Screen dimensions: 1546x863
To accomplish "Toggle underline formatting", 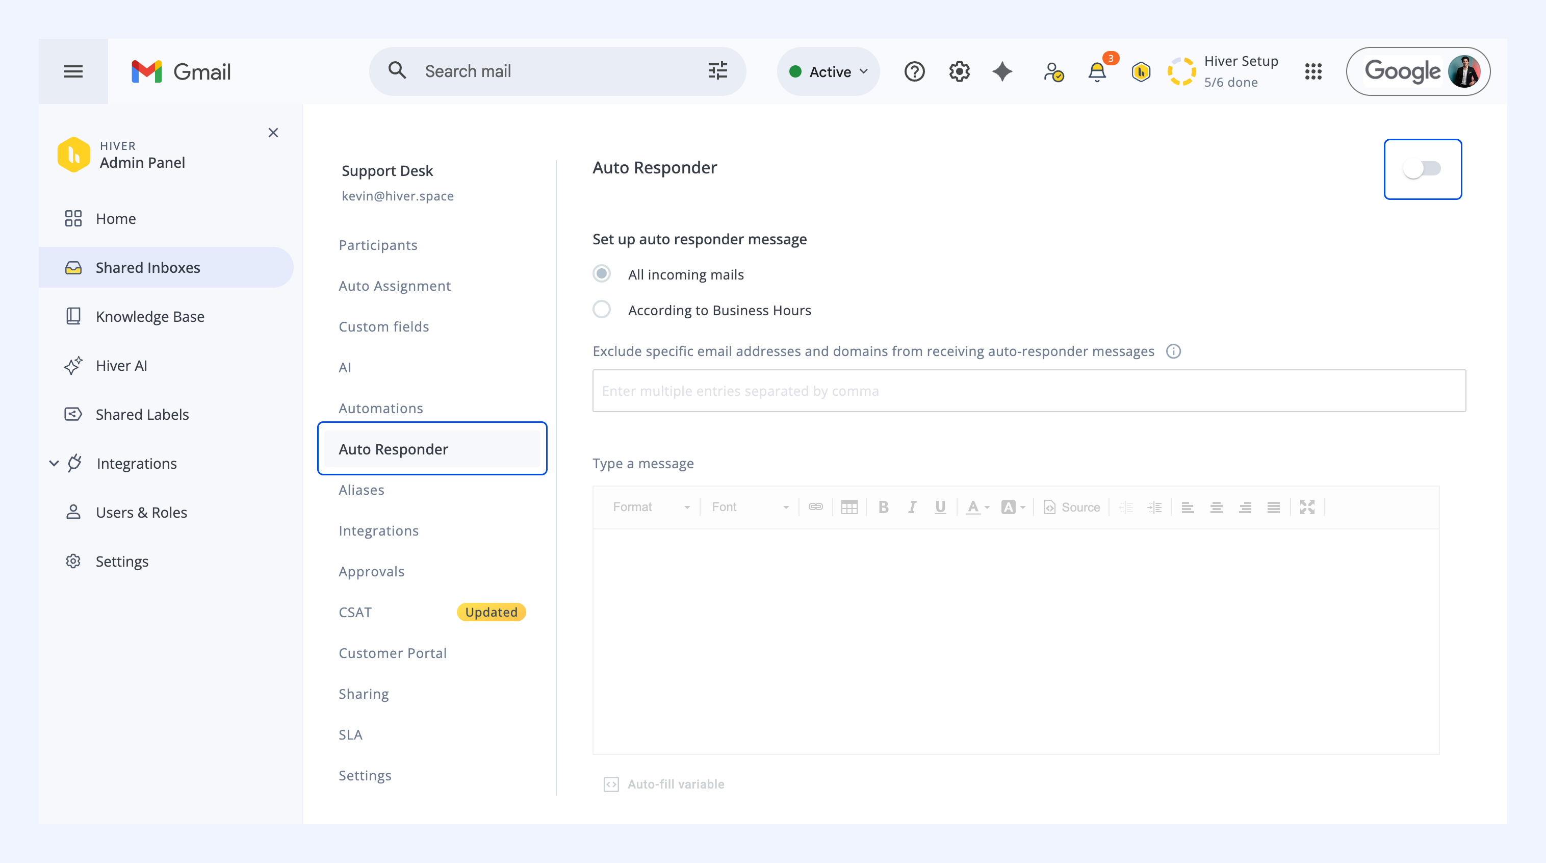I will 940,507.
